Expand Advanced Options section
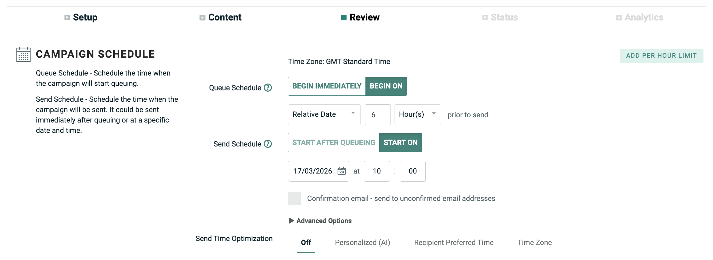 tap(320, 221)
